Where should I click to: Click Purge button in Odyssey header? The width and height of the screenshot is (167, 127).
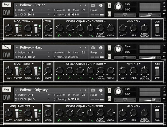pos(94,95)
